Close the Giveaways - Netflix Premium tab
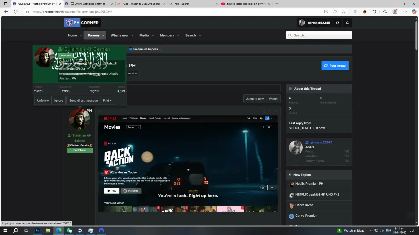The width and height of the screenshot is (419, 235). pos(60,4)
